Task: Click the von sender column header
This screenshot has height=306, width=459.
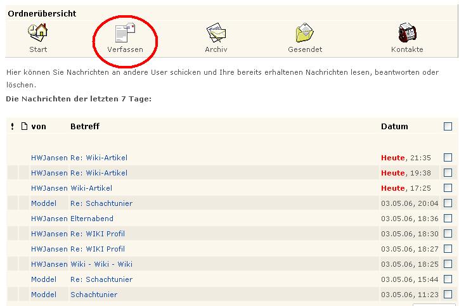Action: click(x=39, y=127)
